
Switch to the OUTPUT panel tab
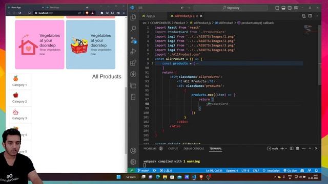point(173,149)
